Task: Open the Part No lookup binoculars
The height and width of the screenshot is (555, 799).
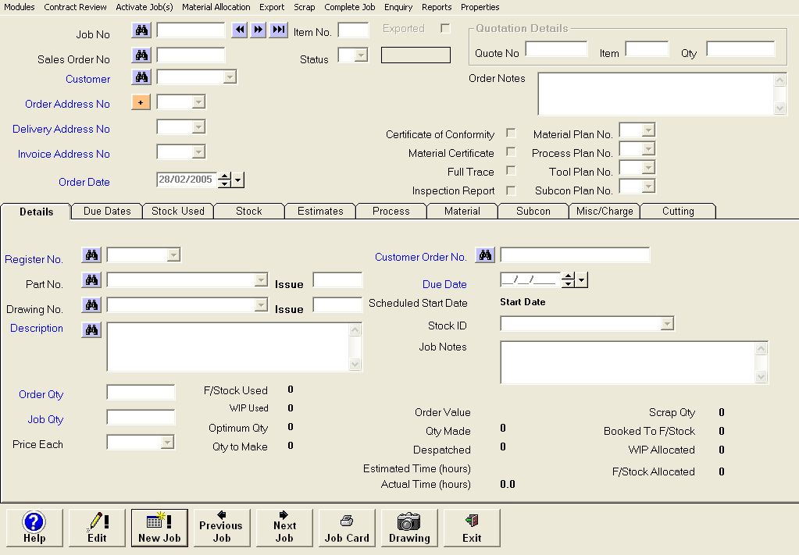Action: tap(91, 279)
